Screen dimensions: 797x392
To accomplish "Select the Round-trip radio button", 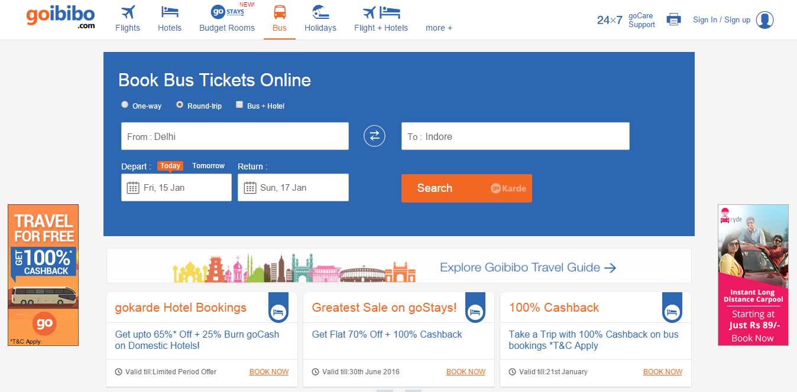I will tap(180, 104).
